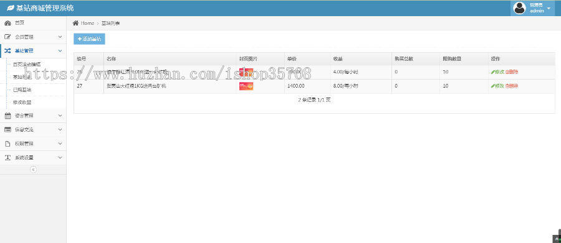Expand 信息交流 menu chevron
The width and height of the screenshot is (561, 243).
[x=60, y=129]
